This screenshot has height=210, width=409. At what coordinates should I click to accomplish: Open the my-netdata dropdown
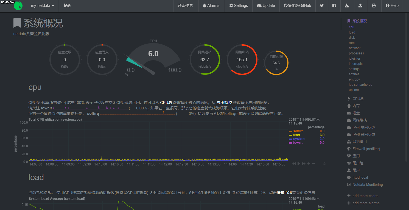[42, 5]
